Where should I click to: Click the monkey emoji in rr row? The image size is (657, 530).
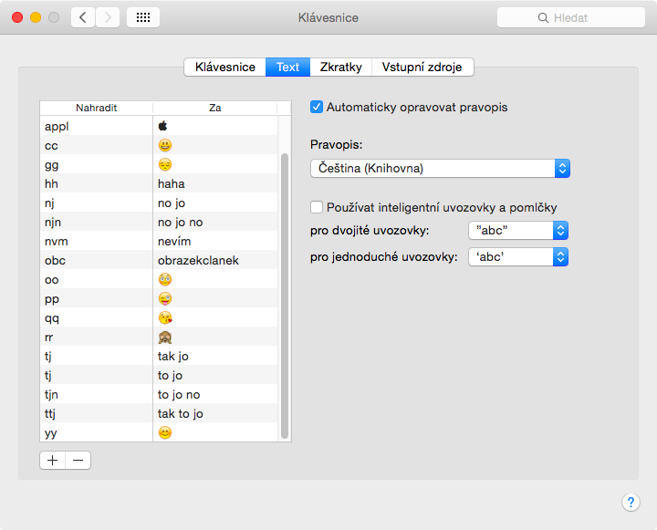tap(165, 337)
